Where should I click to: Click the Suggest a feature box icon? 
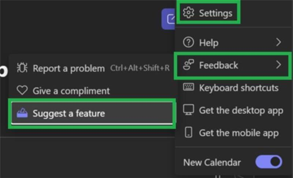[x=22, y=113]
